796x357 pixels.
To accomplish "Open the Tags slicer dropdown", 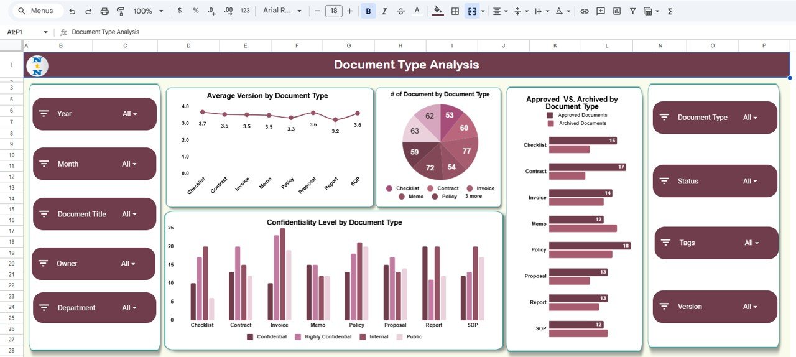I will pyautogui.click(x=752, y=243).
